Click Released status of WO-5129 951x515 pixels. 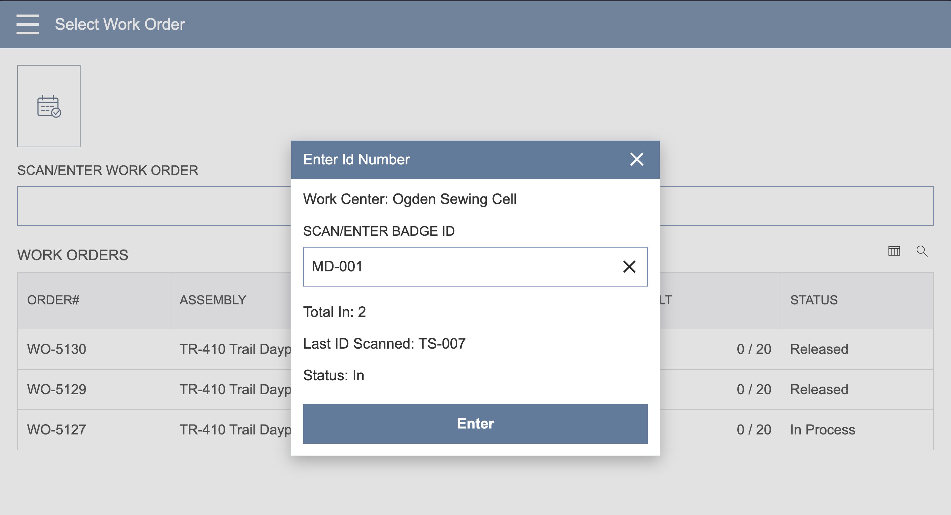tap(819, 389)
